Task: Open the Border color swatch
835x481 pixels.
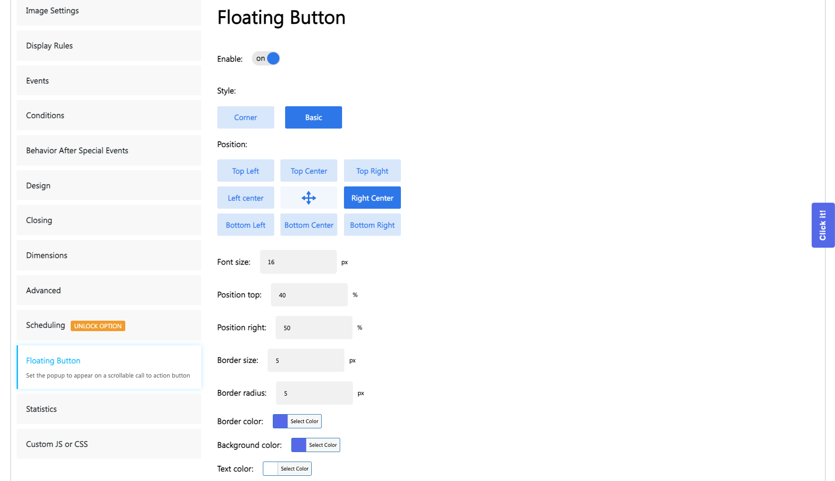Action: 280,421
